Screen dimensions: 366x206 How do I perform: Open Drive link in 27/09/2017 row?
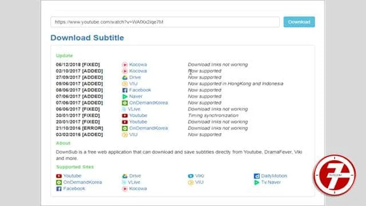click(135, 77)
